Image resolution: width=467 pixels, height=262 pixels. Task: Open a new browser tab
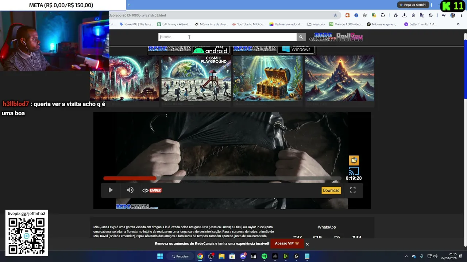pos(129,5)
